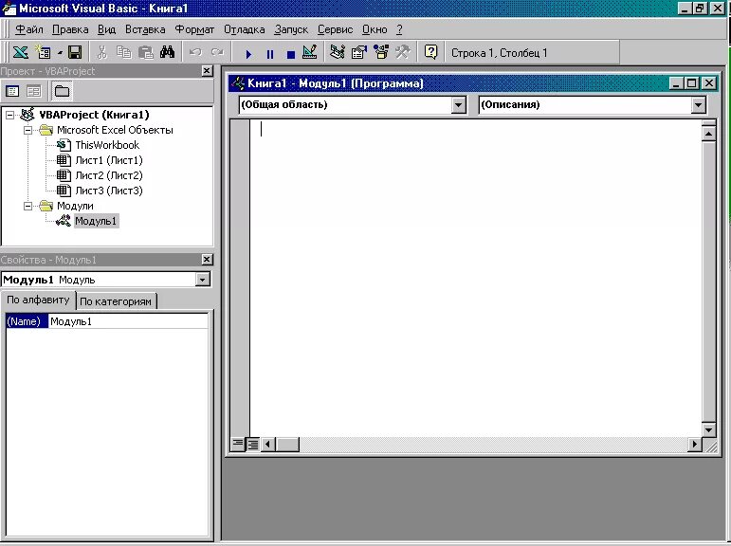Viewport: 731px width, 546px height.
Task: Open the Сервис menu
Action: coord(335,29)
